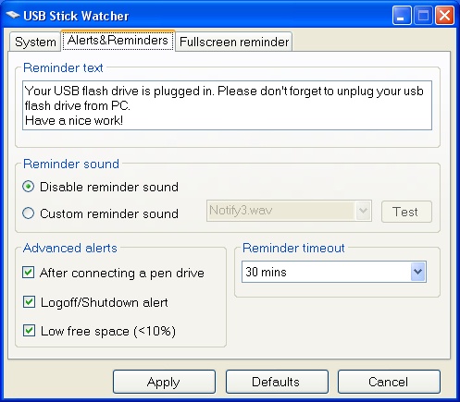Viewport: 460px width, 402px height.
Task: Close the USB Stick Watcher window
Action: (x=444, y=15)
